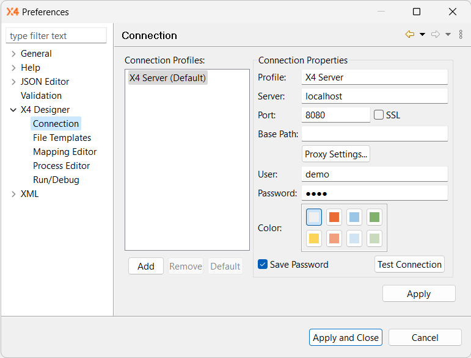
Task: Open the three-dot view menu icon
Action: pos(461,35)
